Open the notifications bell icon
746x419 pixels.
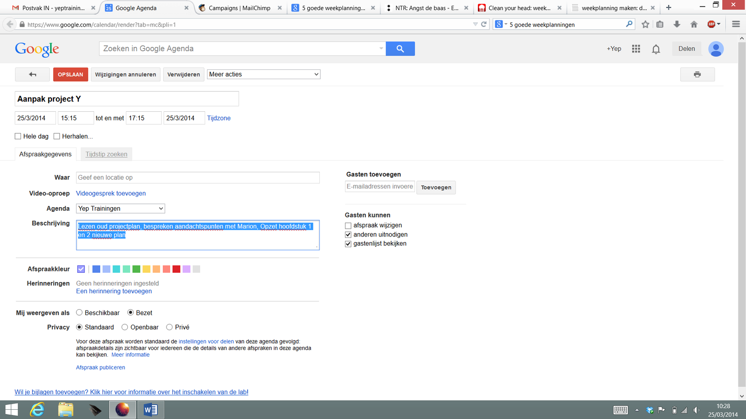[x=656, y=49]
